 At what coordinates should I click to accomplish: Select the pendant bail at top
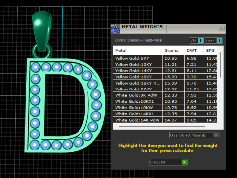pyautogui.click(x=41, y=31)
